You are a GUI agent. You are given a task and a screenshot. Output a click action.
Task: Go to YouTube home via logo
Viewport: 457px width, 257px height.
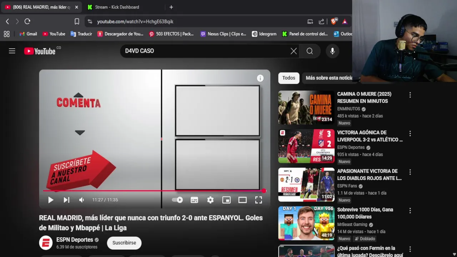(x=40, y=51)
